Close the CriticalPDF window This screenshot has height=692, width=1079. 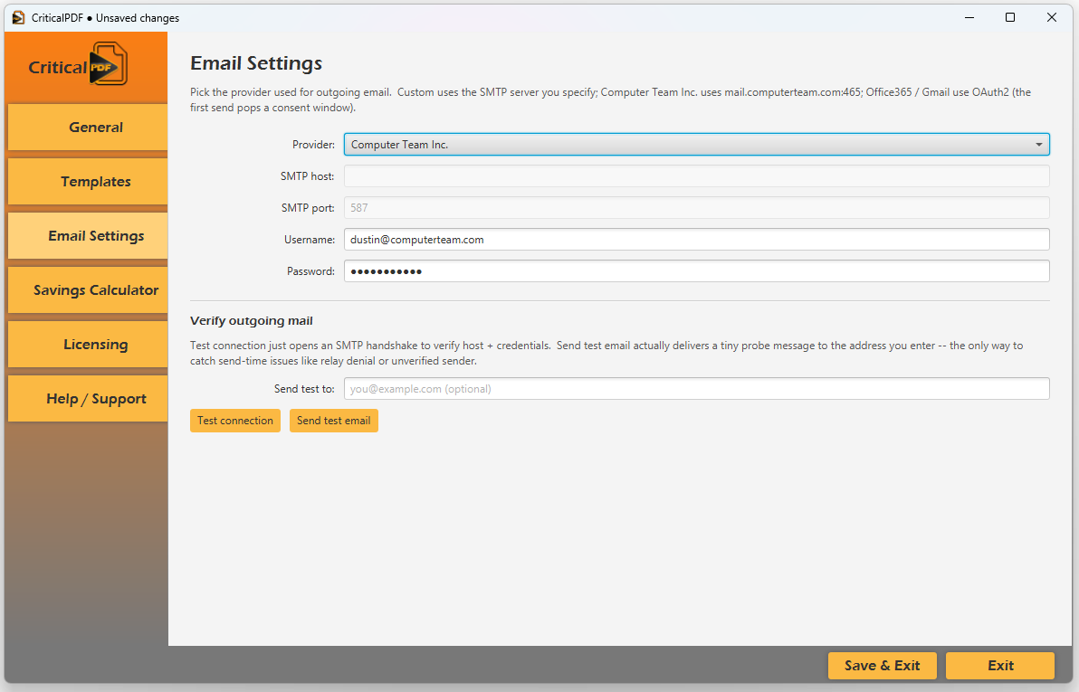pyautogui.click(x=1052, y=18)
